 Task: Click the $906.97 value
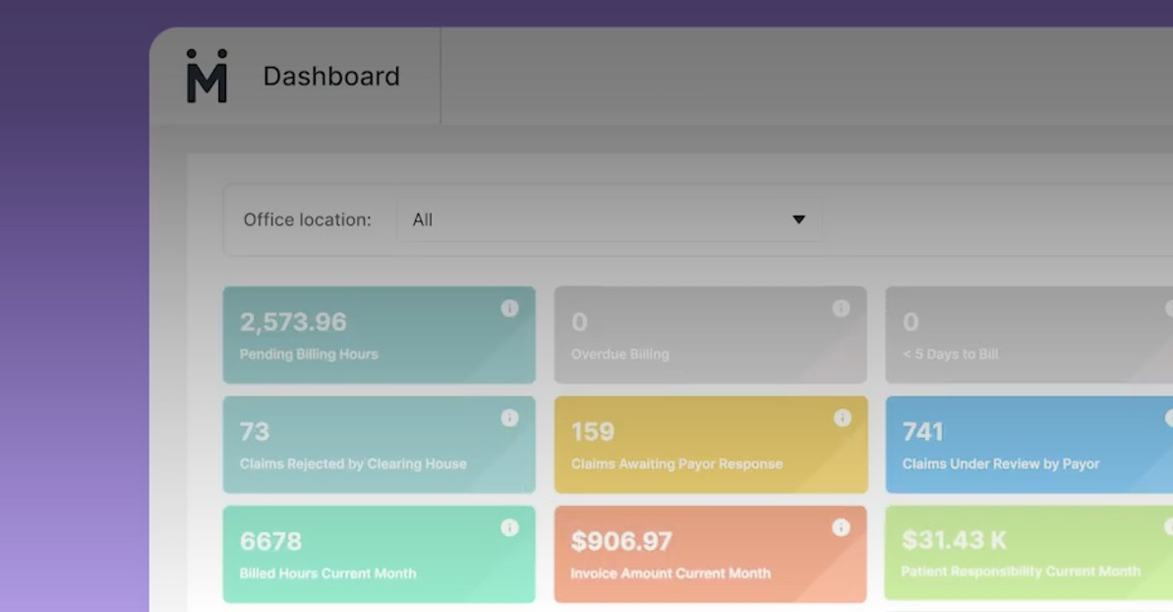(x=621, y=541)
